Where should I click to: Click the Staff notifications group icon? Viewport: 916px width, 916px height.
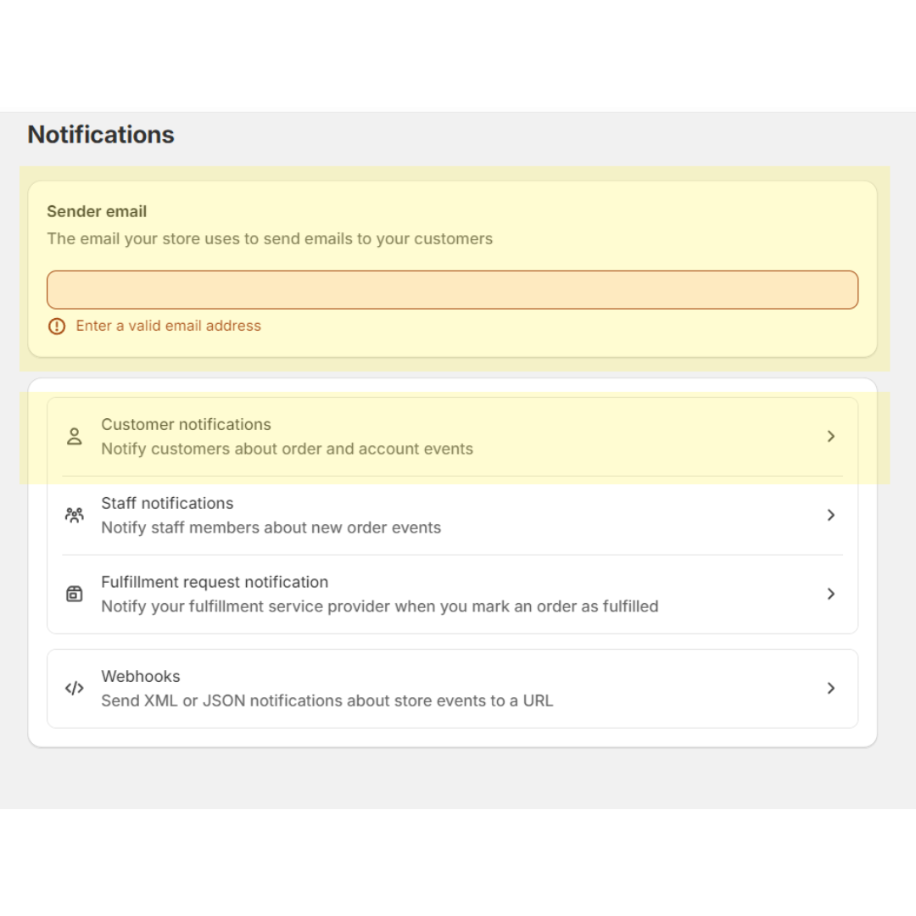click(74, 516)
